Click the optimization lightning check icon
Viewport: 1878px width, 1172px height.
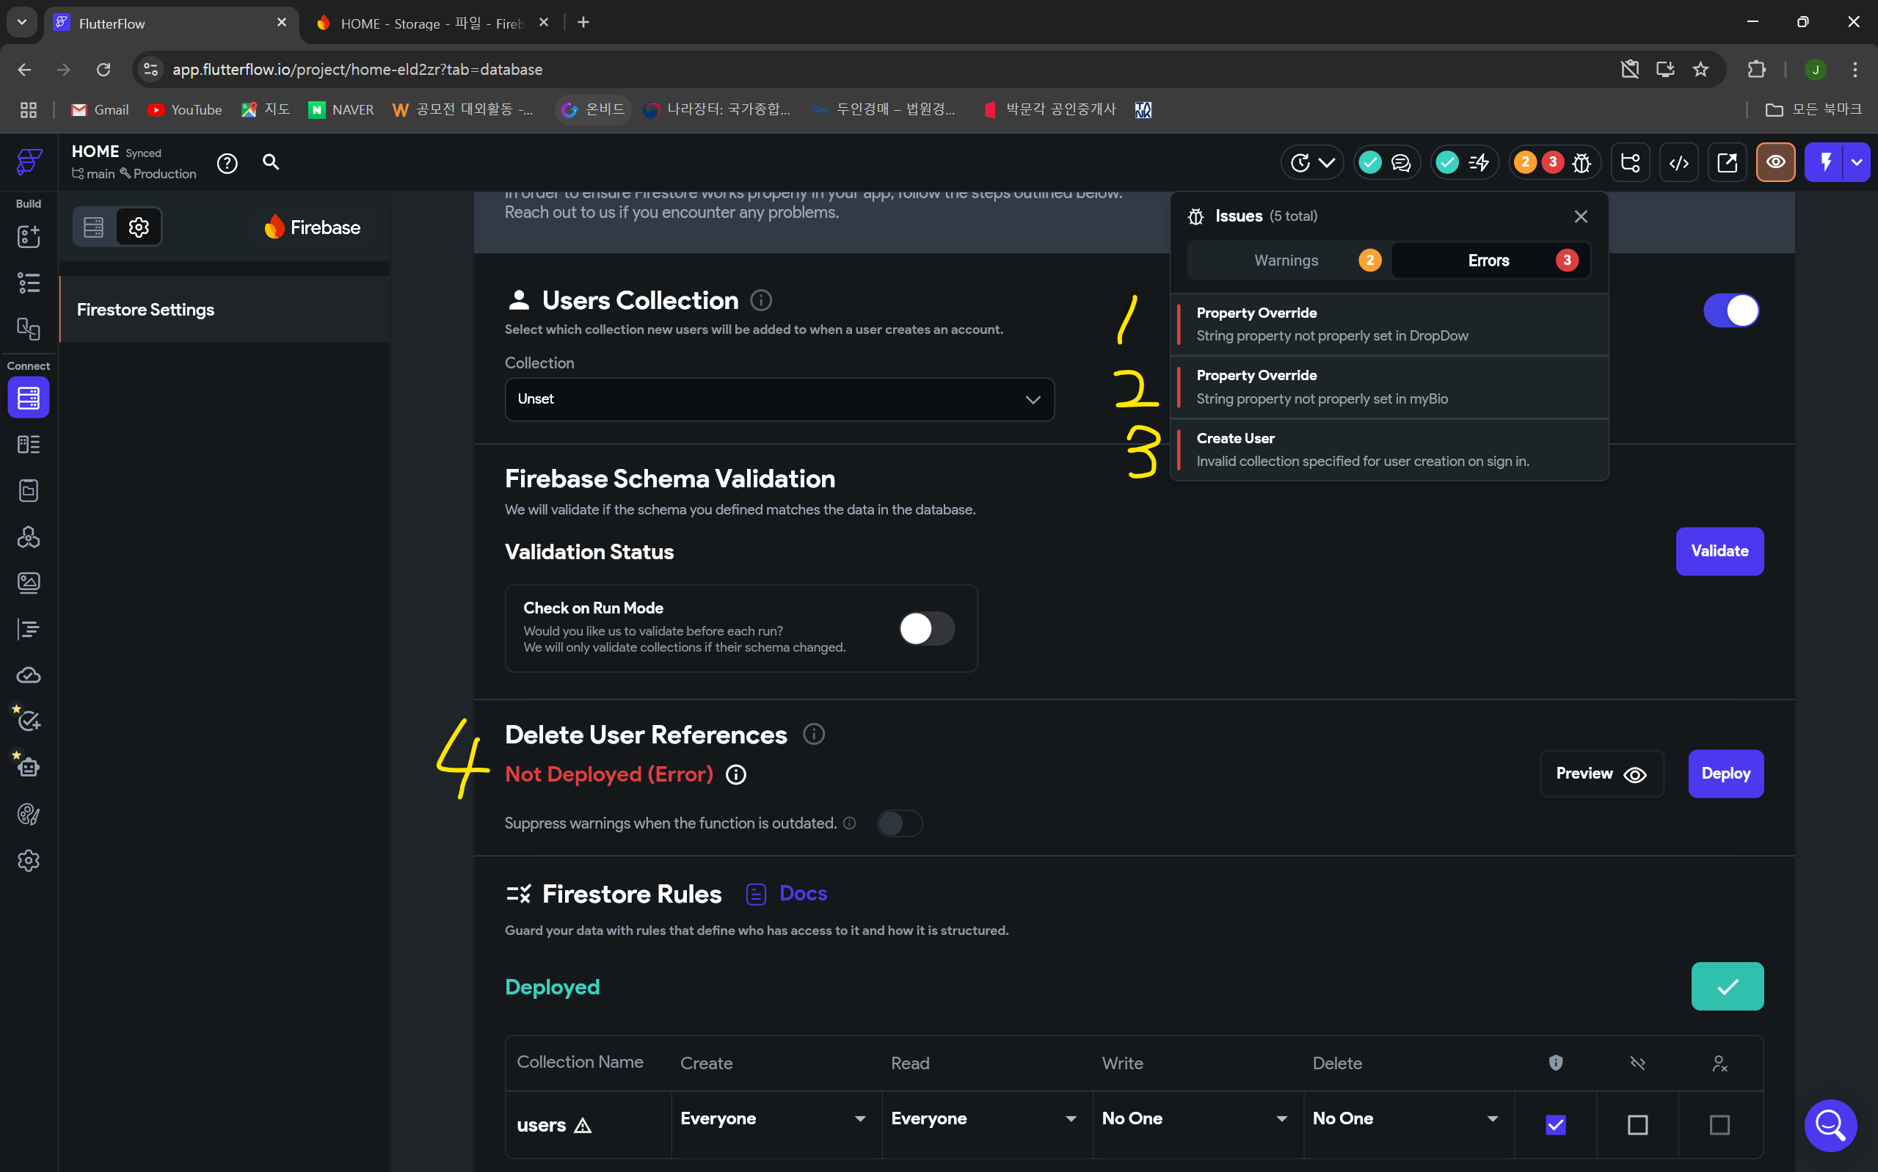point(1464,163)
